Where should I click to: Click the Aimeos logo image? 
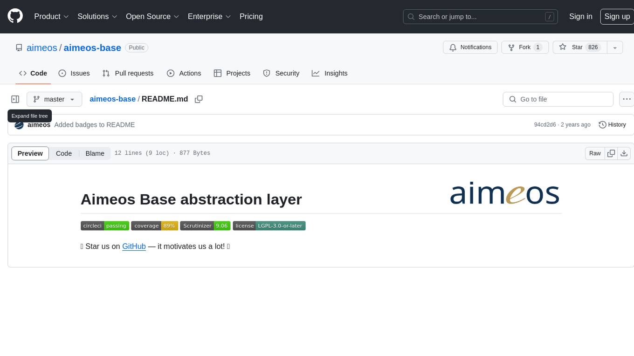(x=505, y=194)
